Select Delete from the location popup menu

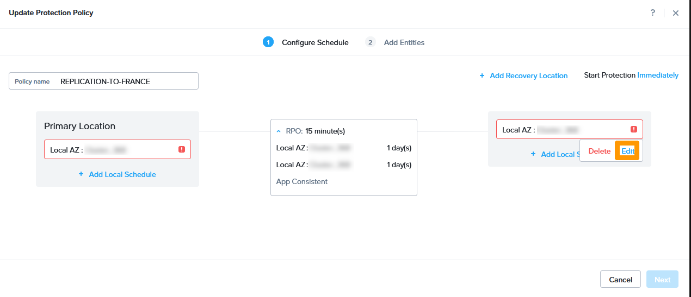click(x=599, y=151)
